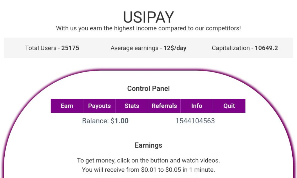Click the Average earnings statistic
Viewport: 297px width, 178px height.
(x=148, y=48)
